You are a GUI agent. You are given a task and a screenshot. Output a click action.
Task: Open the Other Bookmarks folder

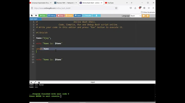tap(147, 12)
